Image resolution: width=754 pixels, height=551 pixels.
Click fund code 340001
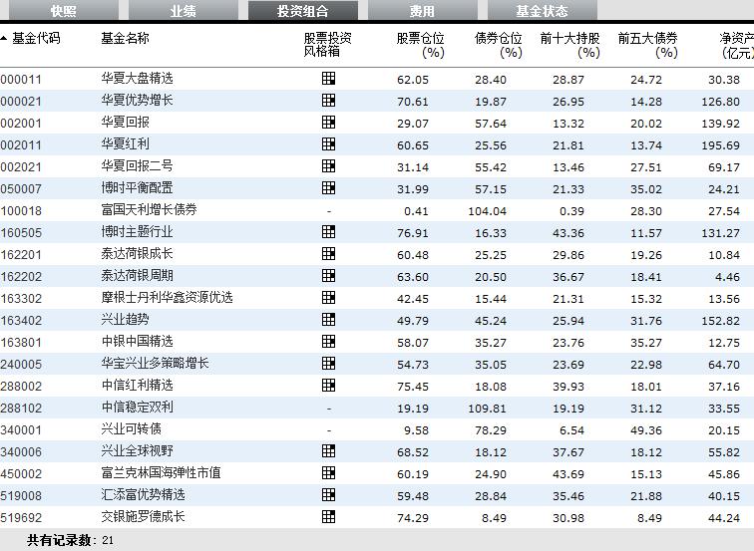point(21,429)
